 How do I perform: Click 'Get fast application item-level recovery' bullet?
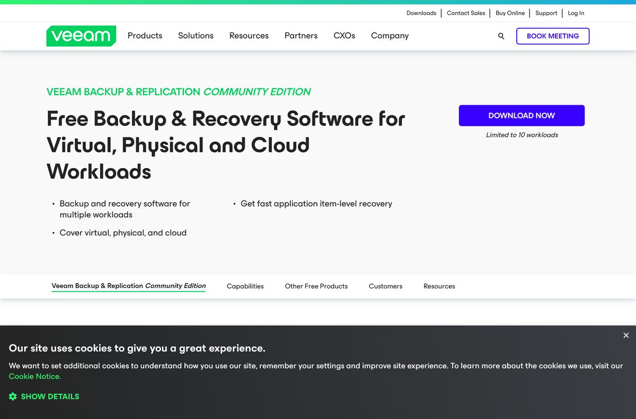click(316, 204)
